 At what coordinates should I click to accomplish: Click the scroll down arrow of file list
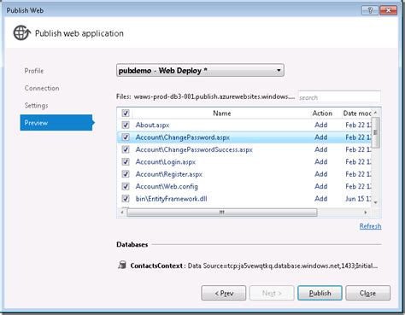point(376,202)
